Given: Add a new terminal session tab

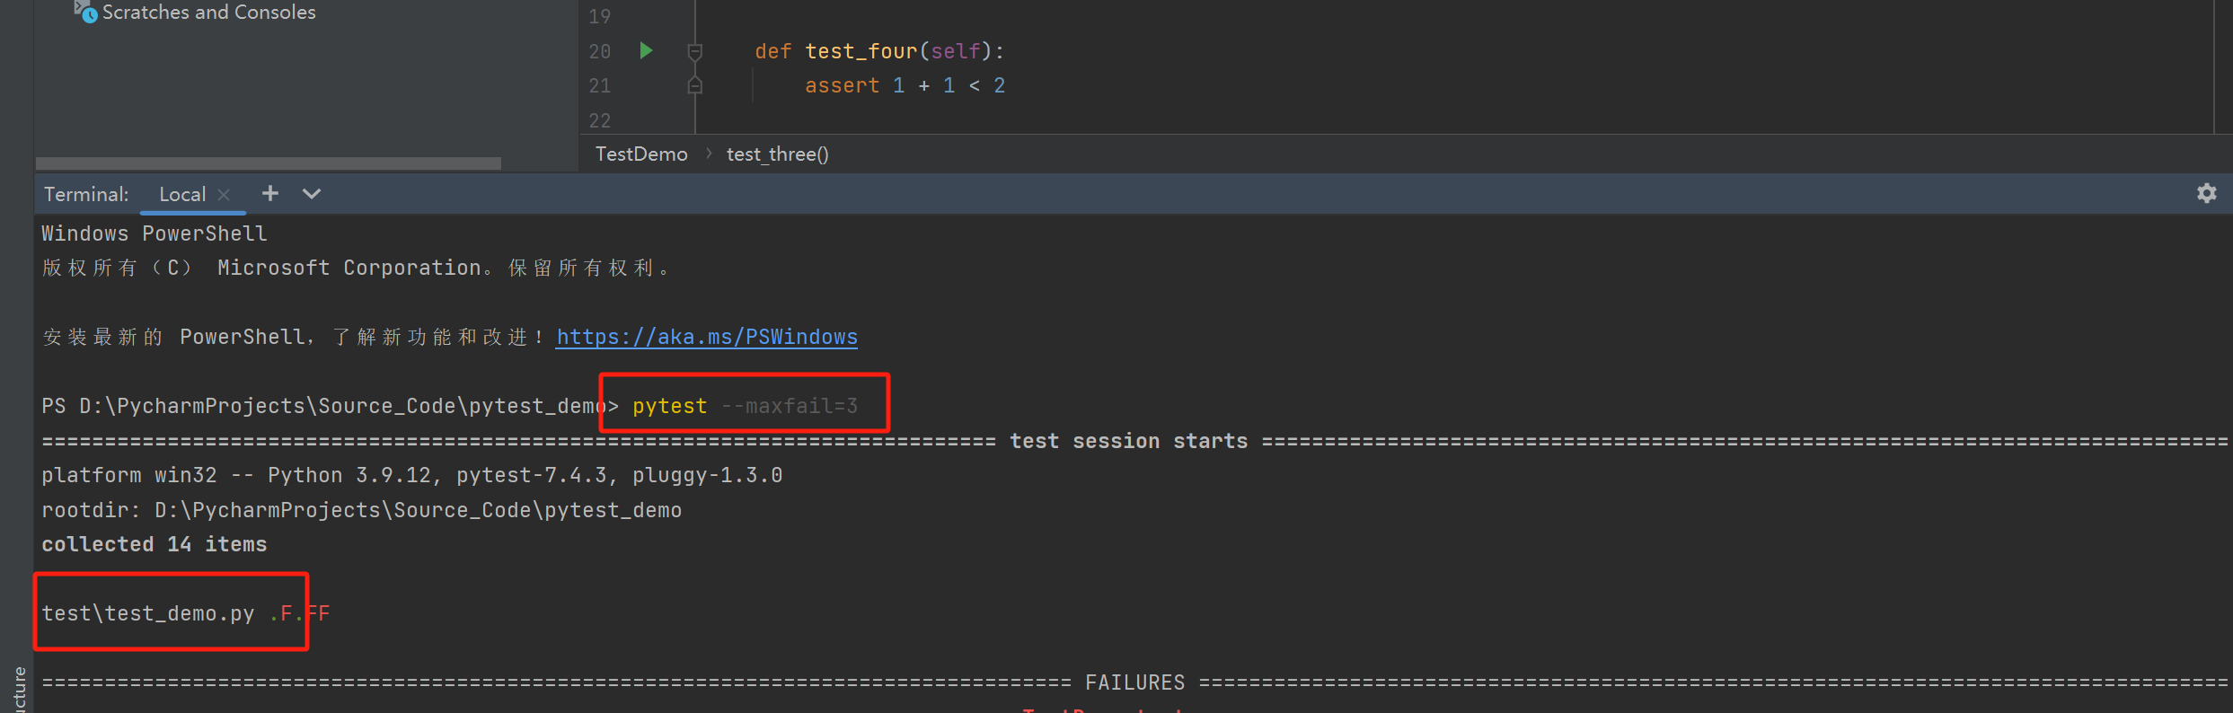Looking at the screenshot, I should point(269,193).
